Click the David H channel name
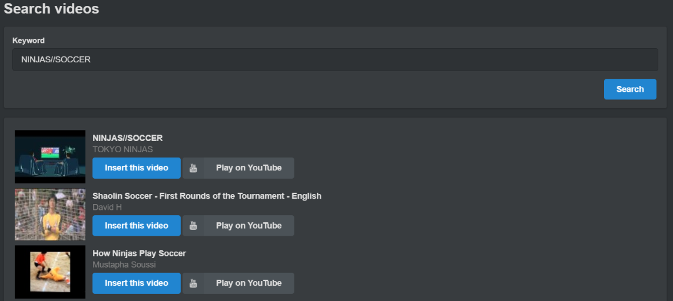Image resolution: width=673 pixels, height=301 pixels. pos(107,207)
